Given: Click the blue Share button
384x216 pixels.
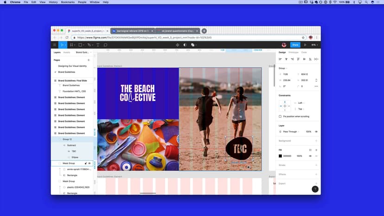Looking at the screenshot, I should 295,45.
